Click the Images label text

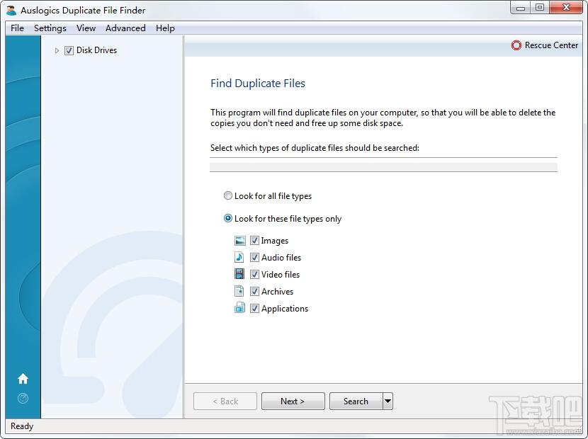[x=274, y=241]
